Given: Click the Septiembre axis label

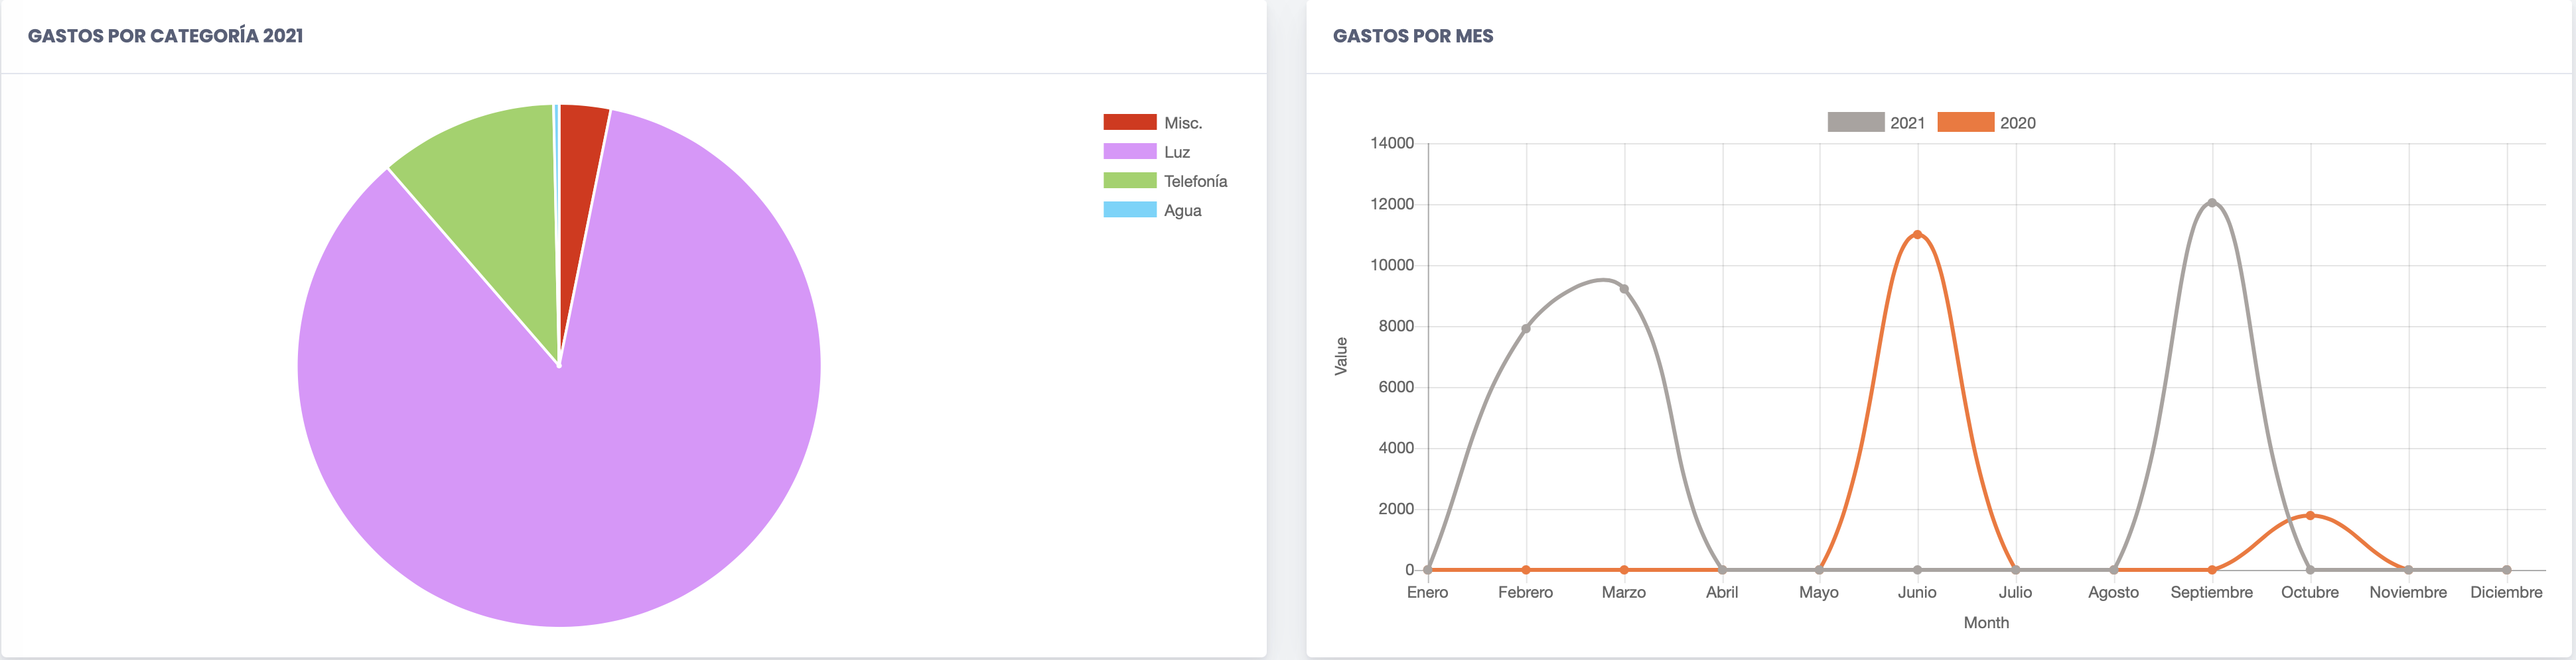Looking at the screenshot, I should click(2212, 592).
